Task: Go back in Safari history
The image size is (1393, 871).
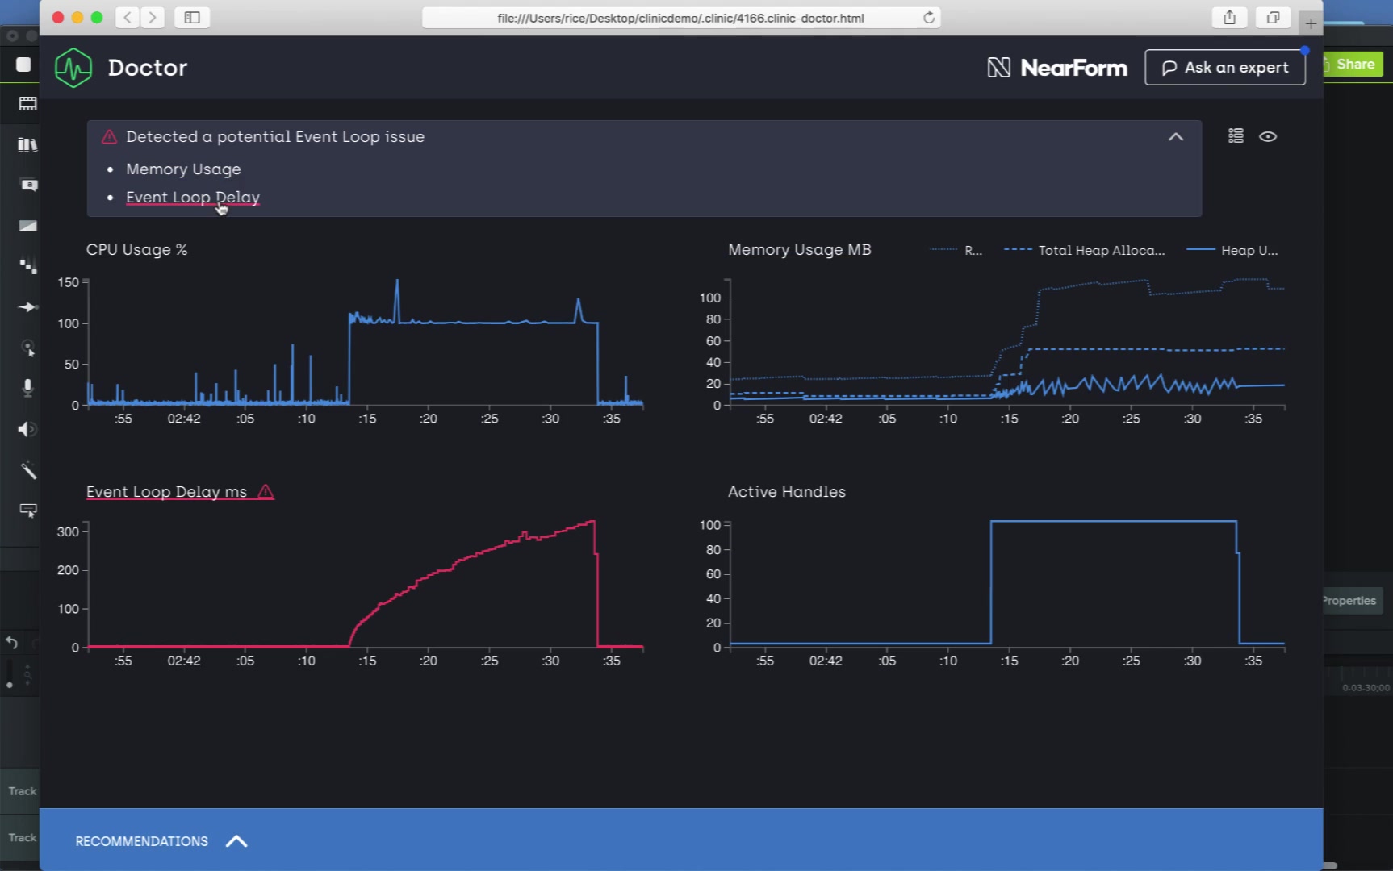Action: [x=128, y=17]
